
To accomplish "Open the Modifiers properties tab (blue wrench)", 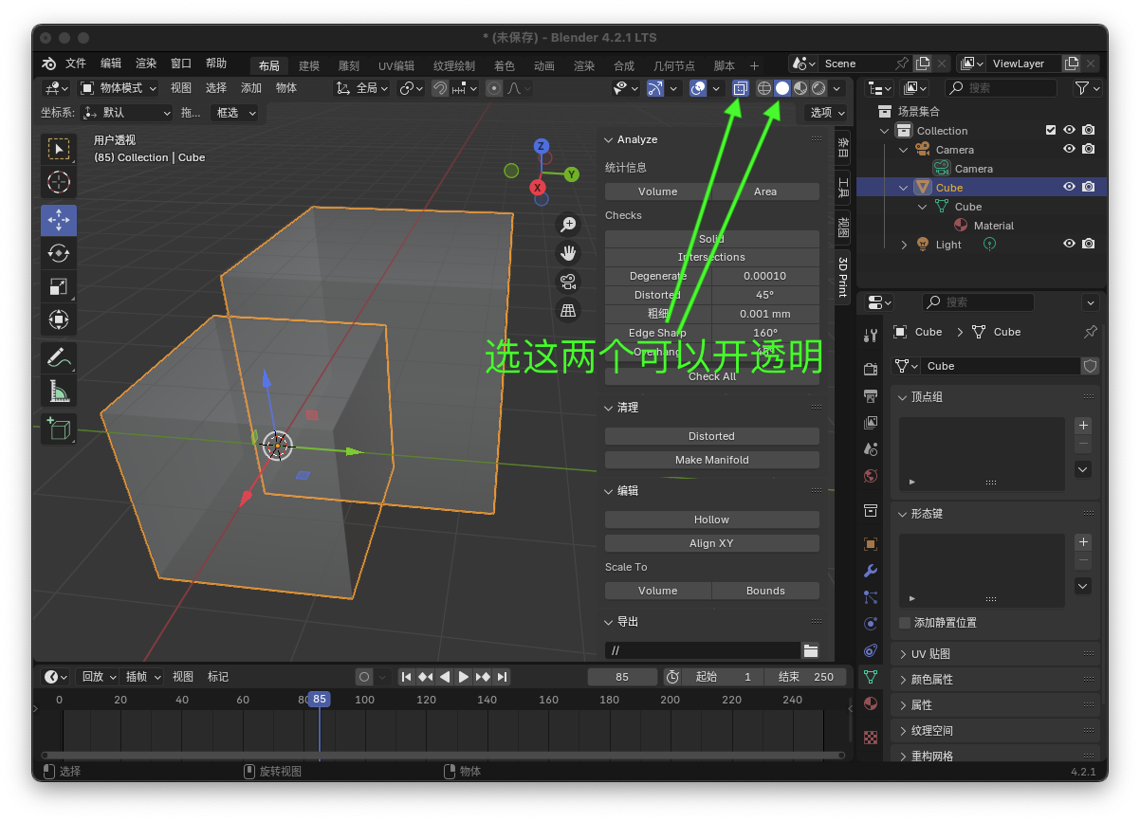I will pyautogui.click(x=871, y=571).
